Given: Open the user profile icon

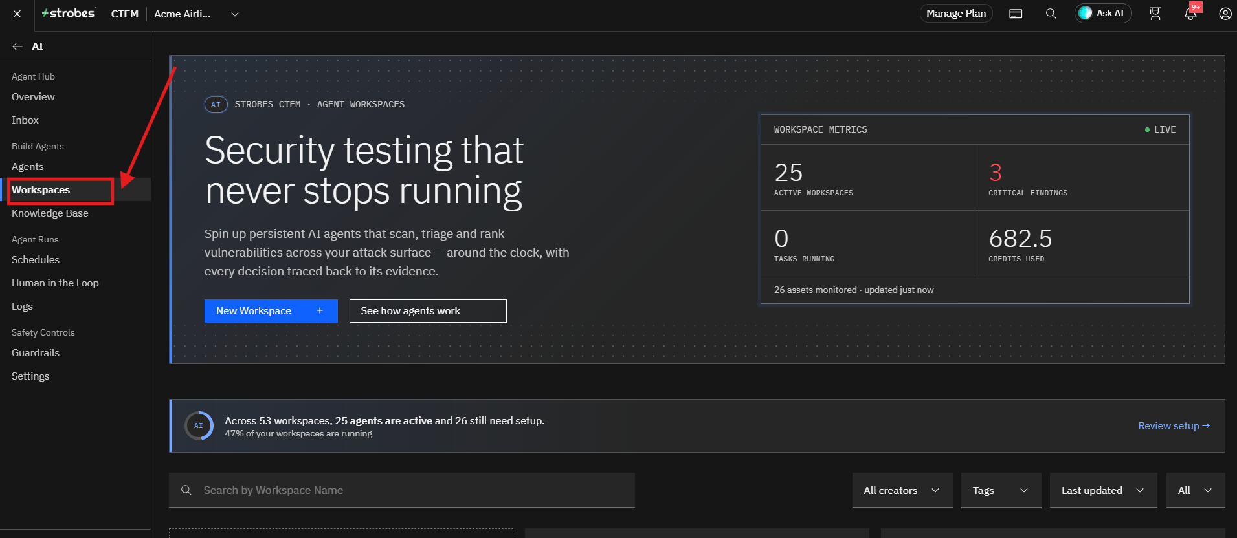Looking at the screenshot, I should [1225, 14].
